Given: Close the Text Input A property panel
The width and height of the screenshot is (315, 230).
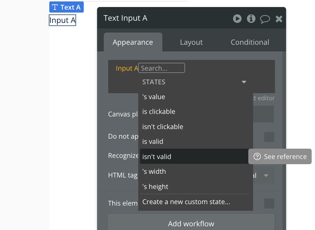Looking at the screenshot, I should (279, 18).
